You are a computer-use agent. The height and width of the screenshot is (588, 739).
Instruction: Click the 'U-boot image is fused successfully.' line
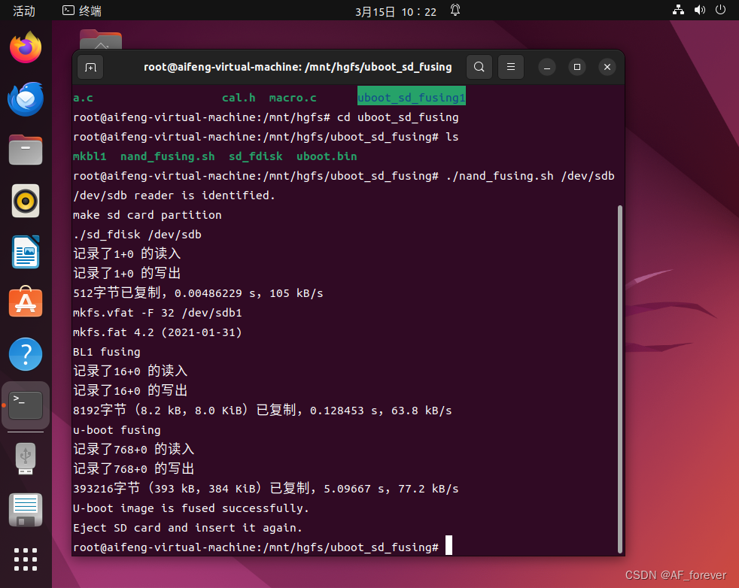tap(191, 508)
